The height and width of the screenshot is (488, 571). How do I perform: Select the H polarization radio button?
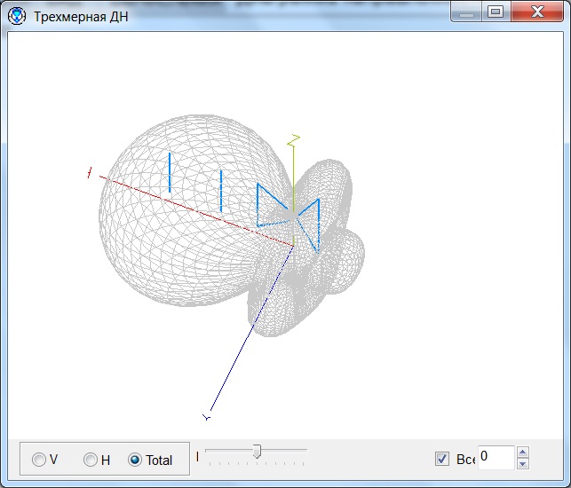[x=91, y=460]
